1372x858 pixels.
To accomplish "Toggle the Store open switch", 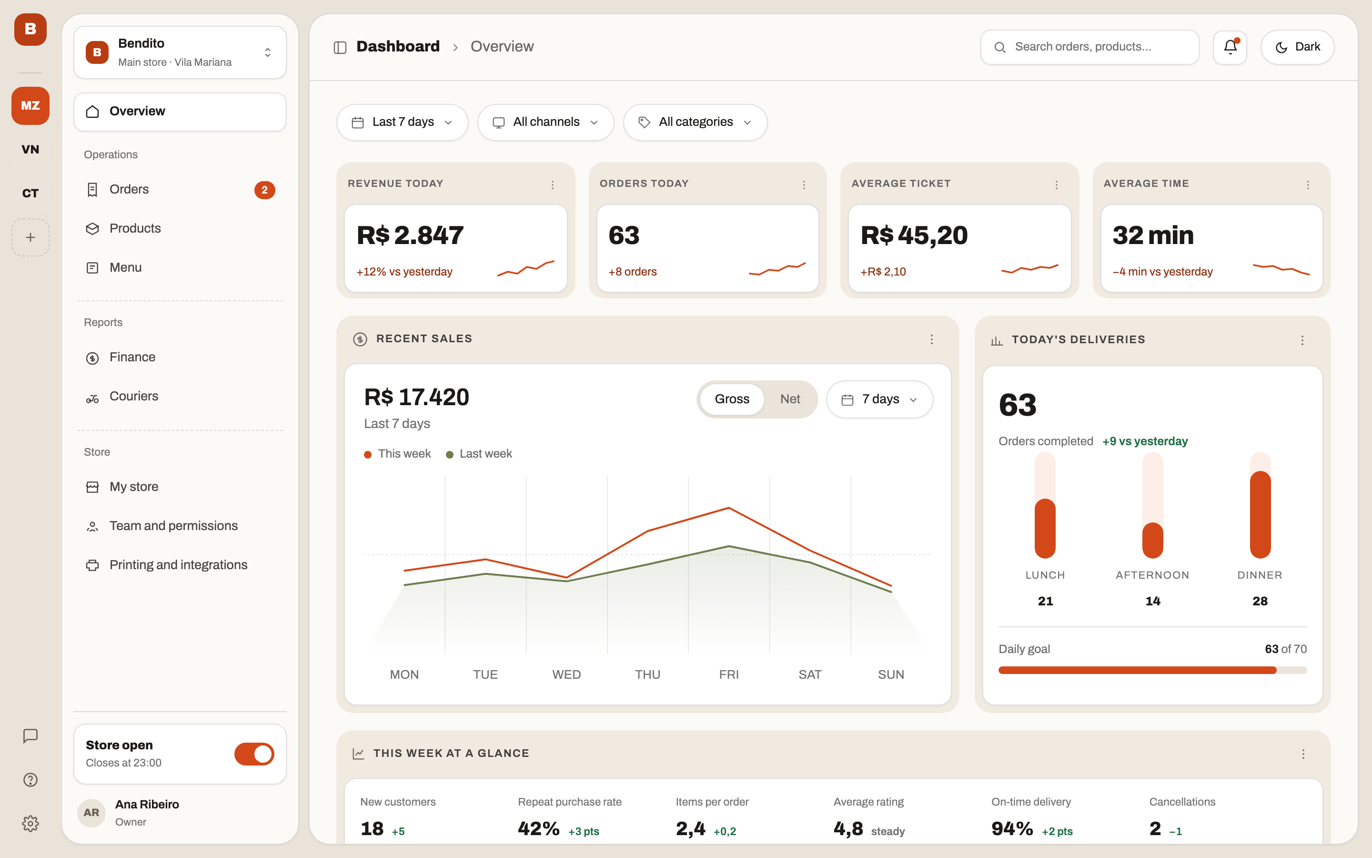I will [x=254, y=754].
